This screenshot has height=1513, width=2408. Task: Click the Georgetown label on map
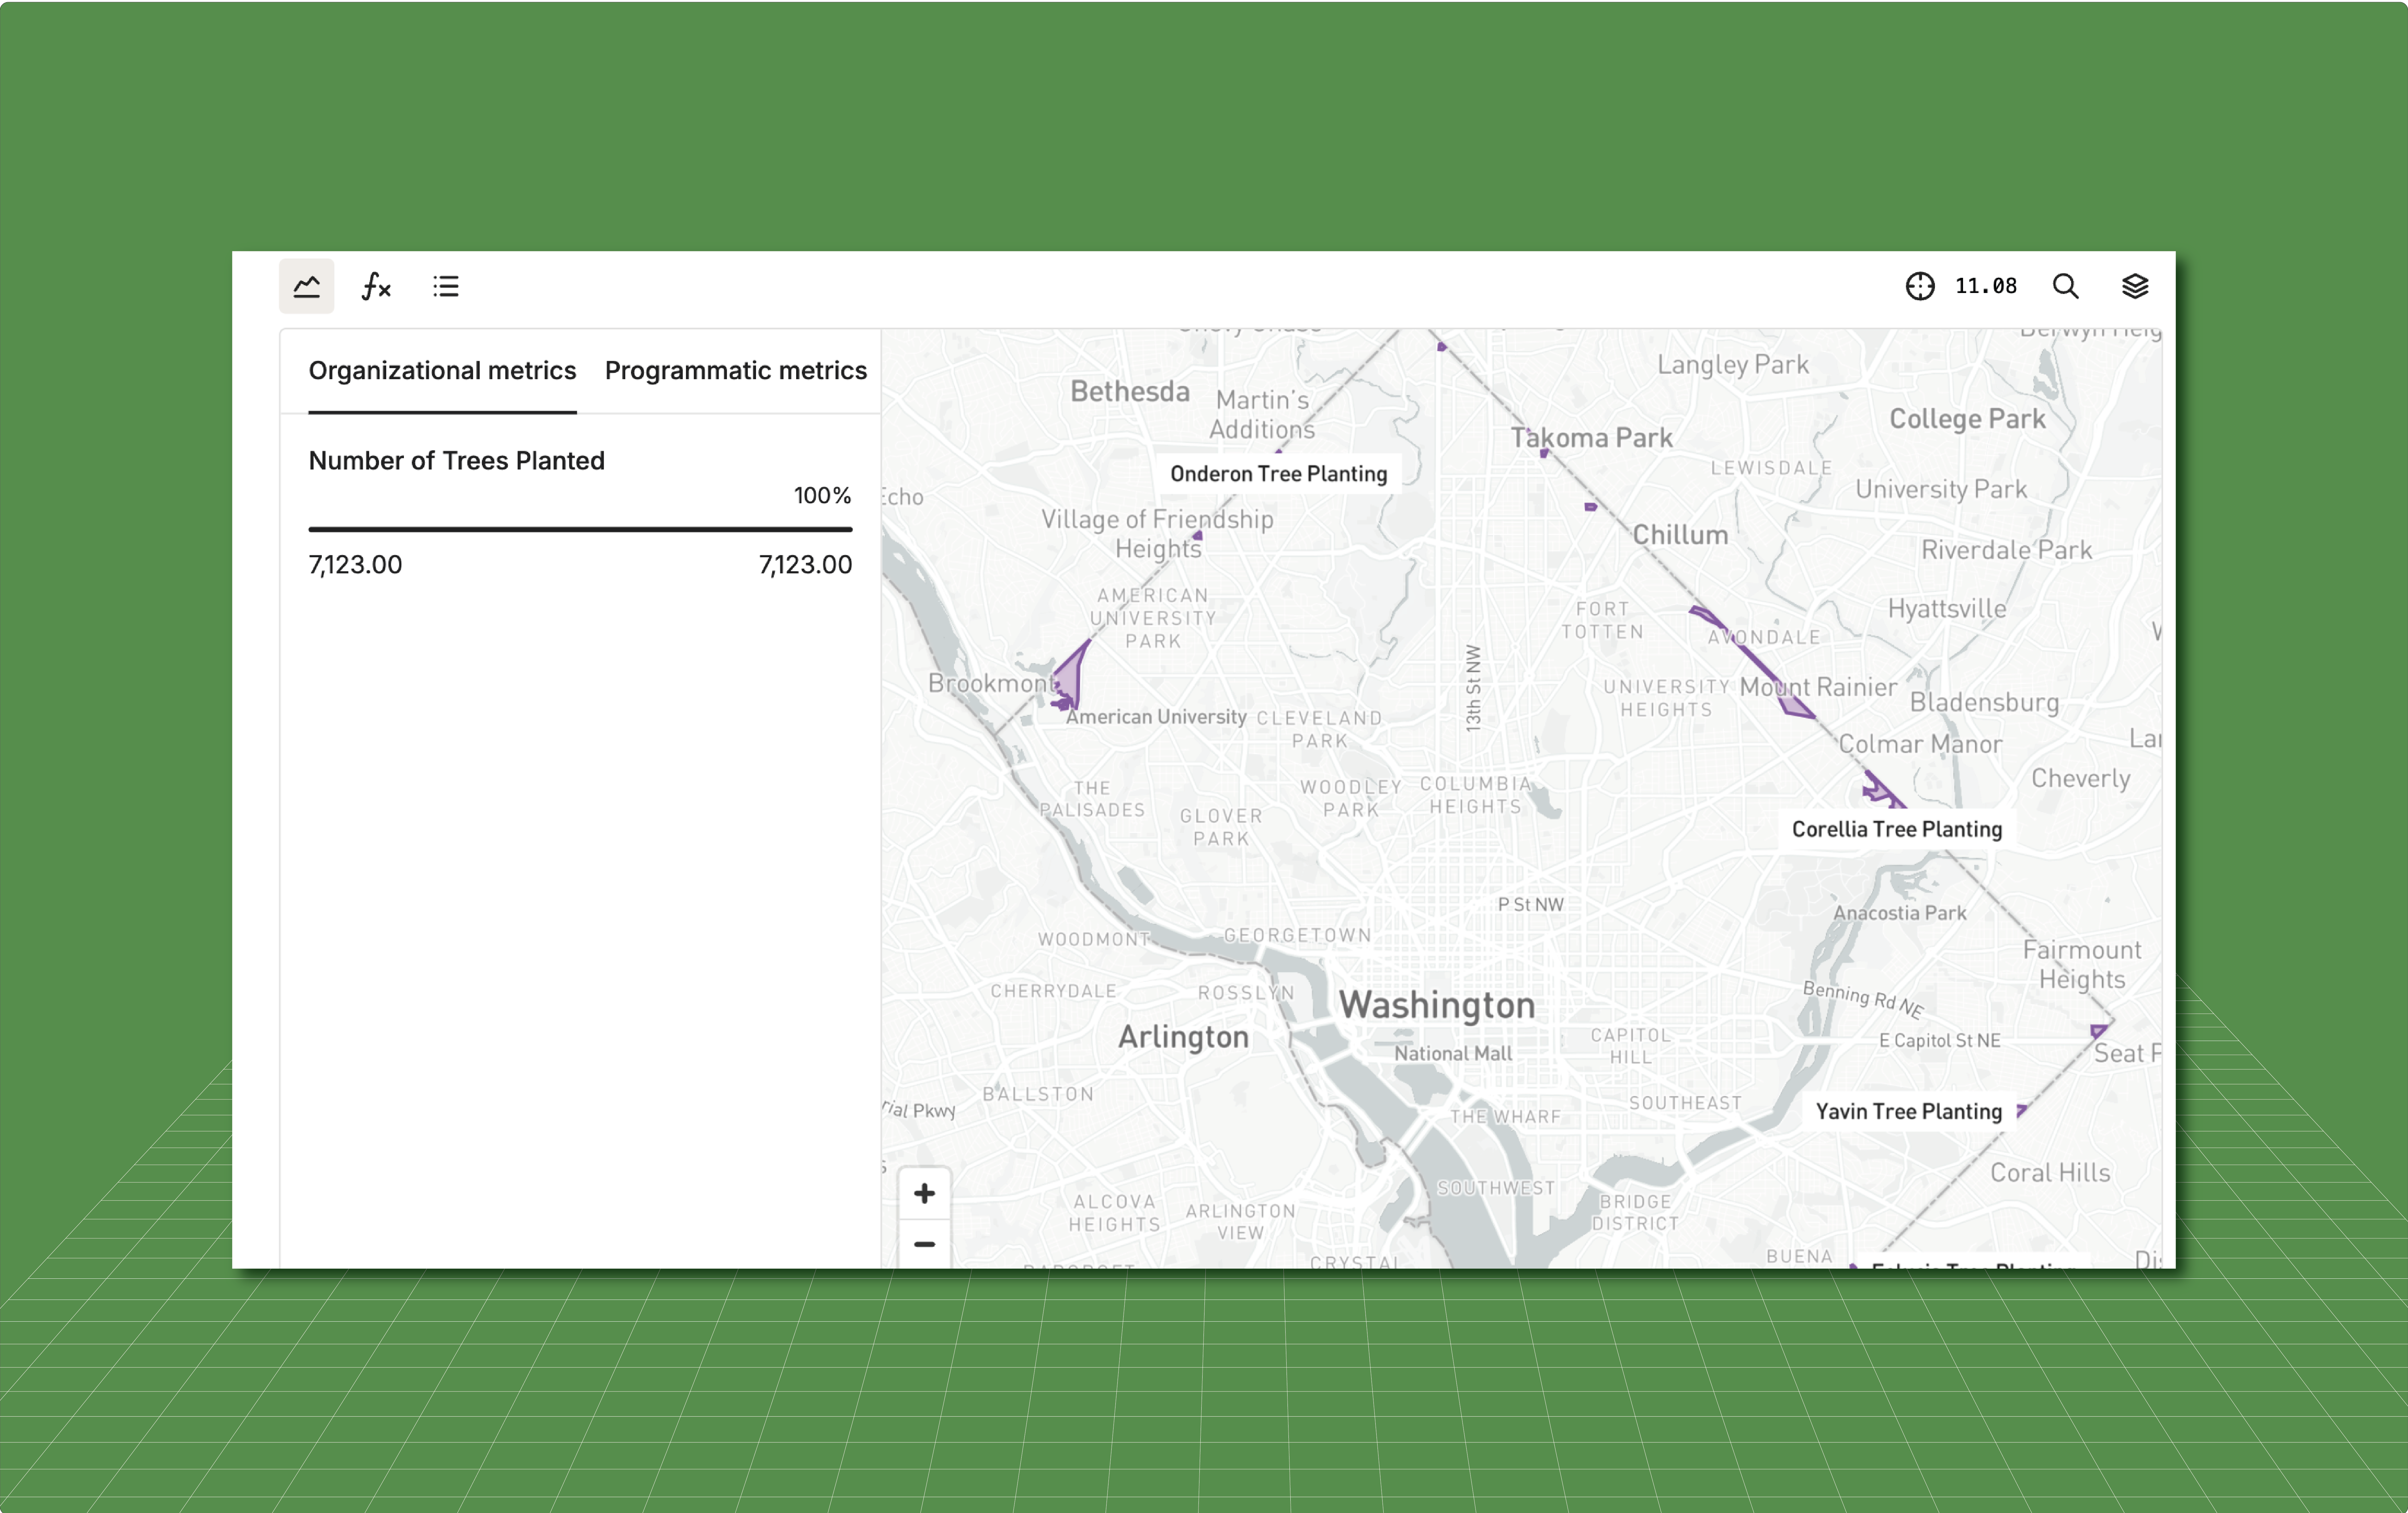pos(1298,935)
